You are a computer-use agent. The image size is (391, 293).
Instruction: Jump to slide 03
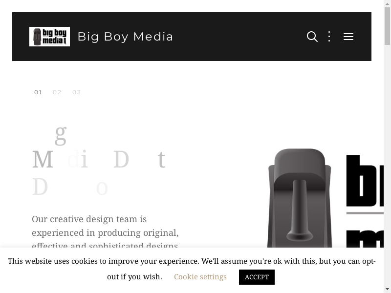[77, 92]
